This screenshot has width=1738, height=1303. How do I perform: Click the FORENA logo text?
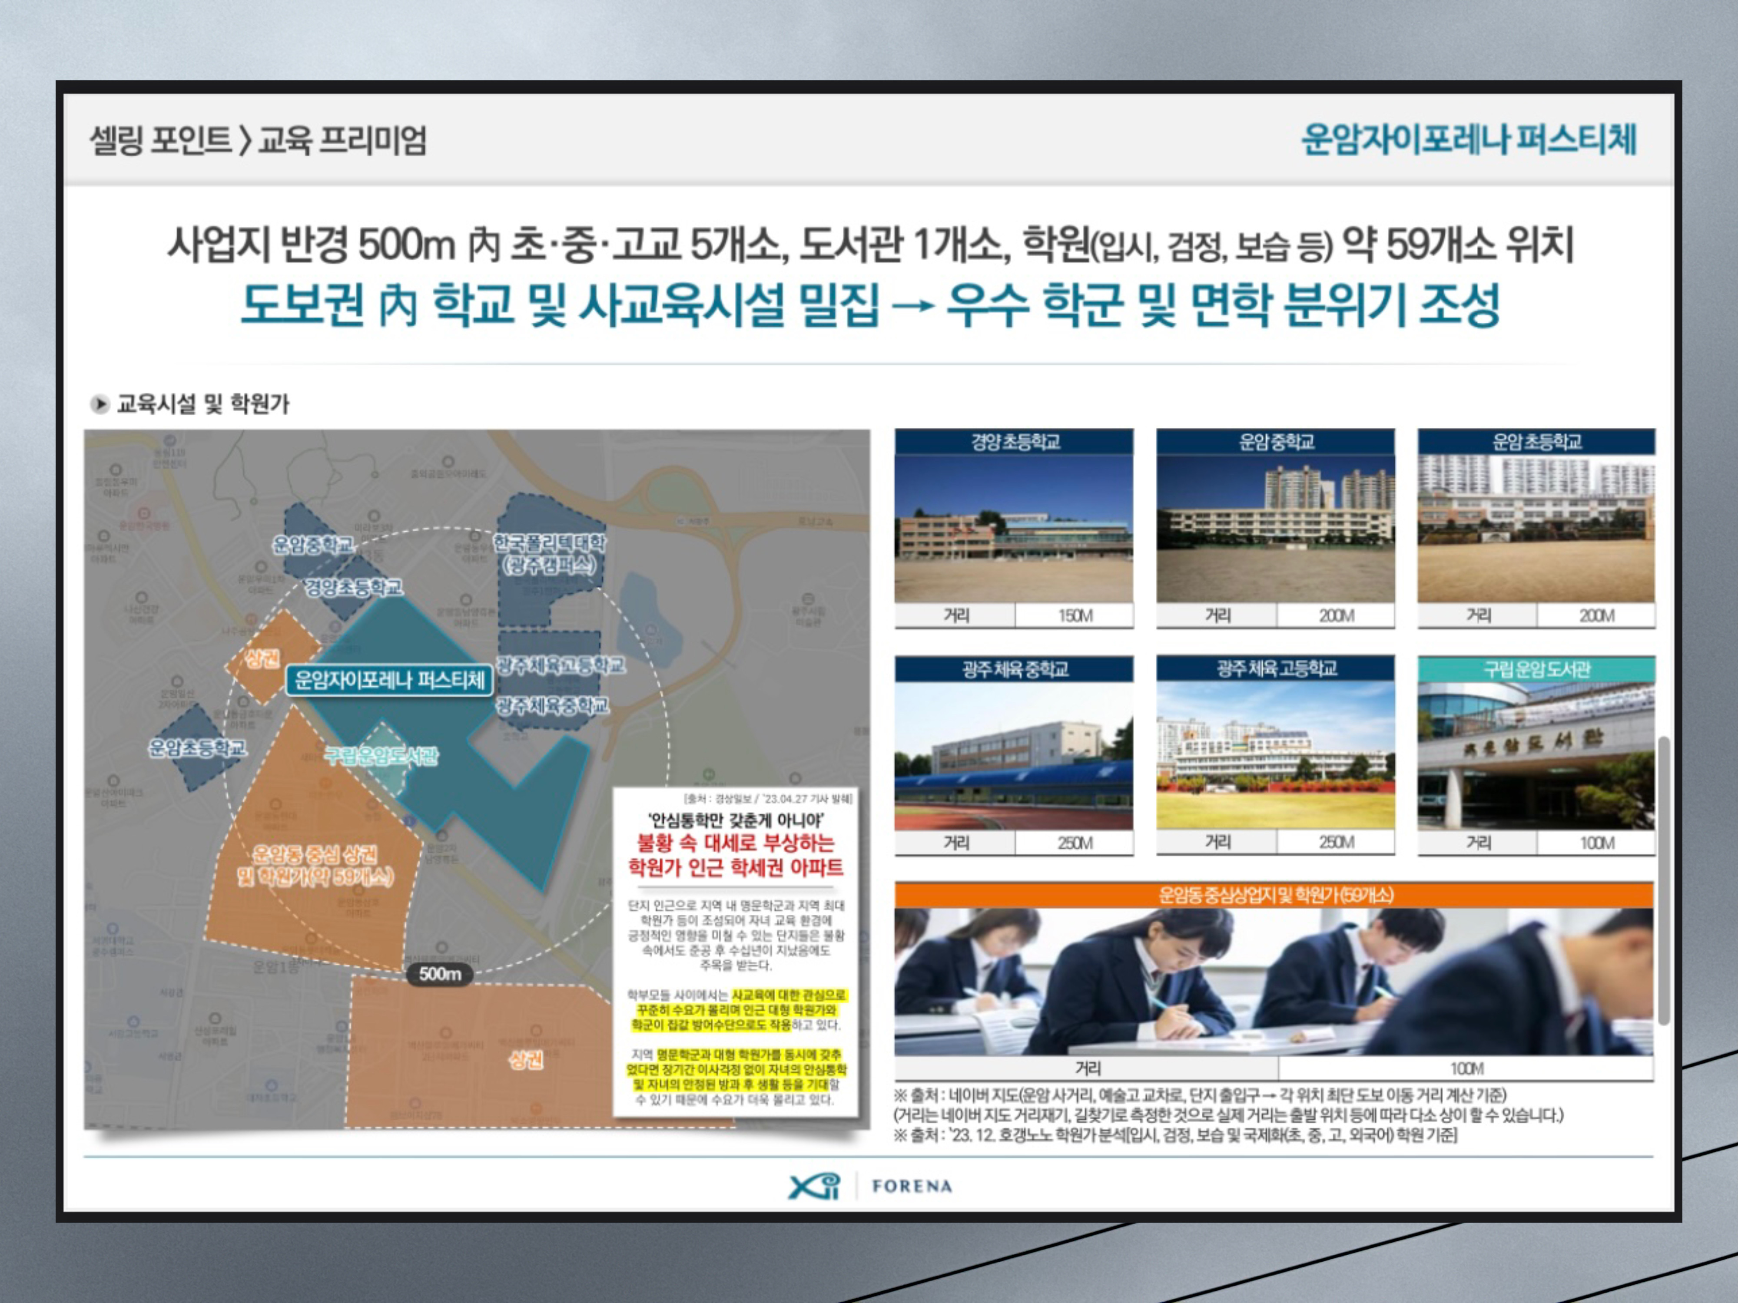pos(912,1187)
